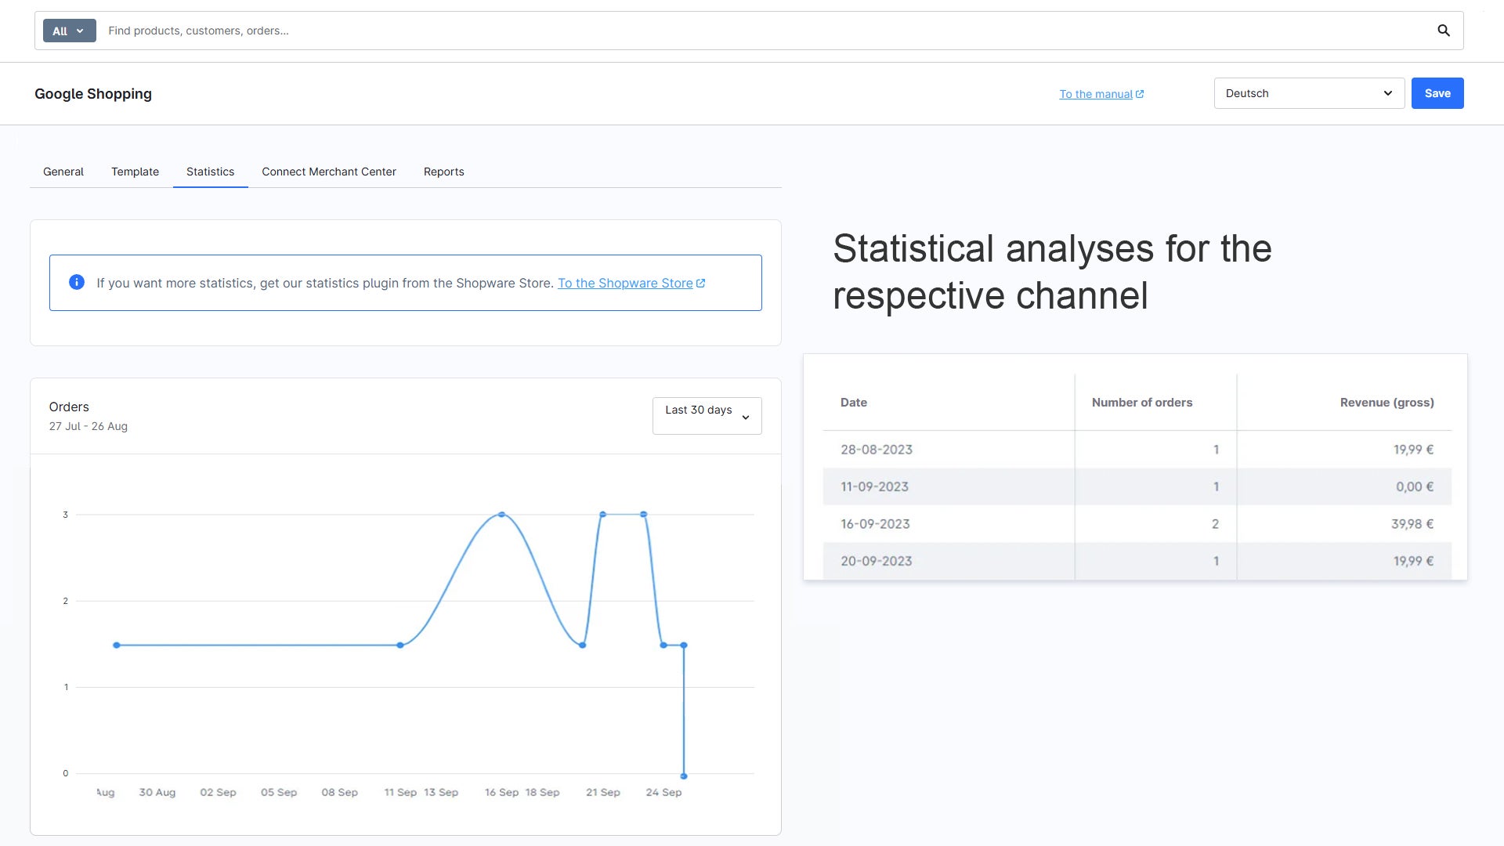Switch to the Template tab
The height and width of the screenshot is (846, 1504).
[x=135, y=172]
